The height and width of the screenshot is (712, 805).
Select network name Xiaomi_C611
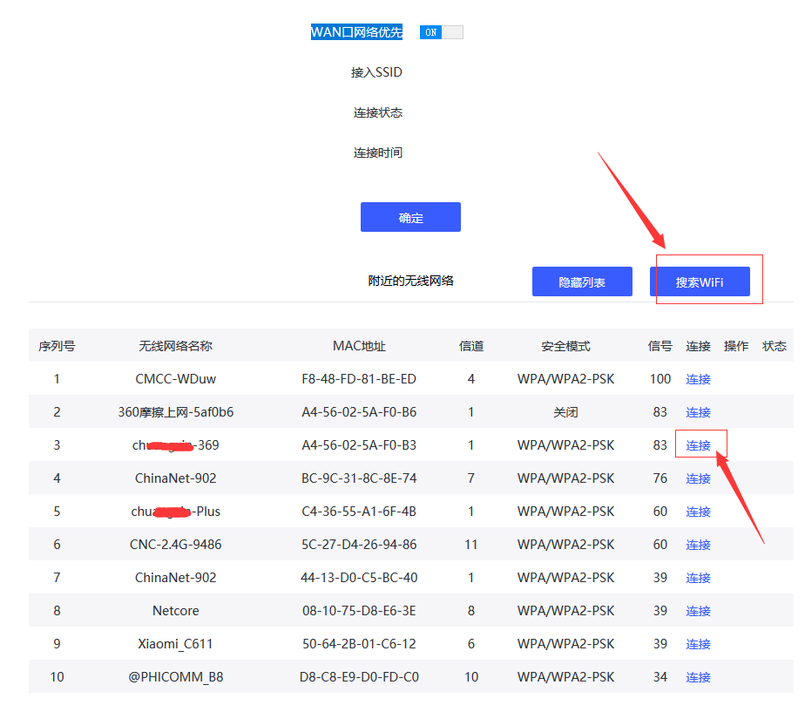point(176,644)
